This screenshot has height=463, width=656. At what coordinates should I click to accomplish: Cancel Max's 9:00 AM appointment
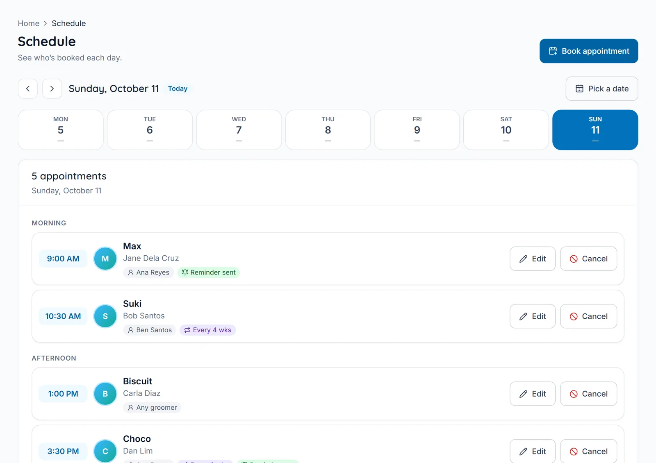click(x=588, y=259)
